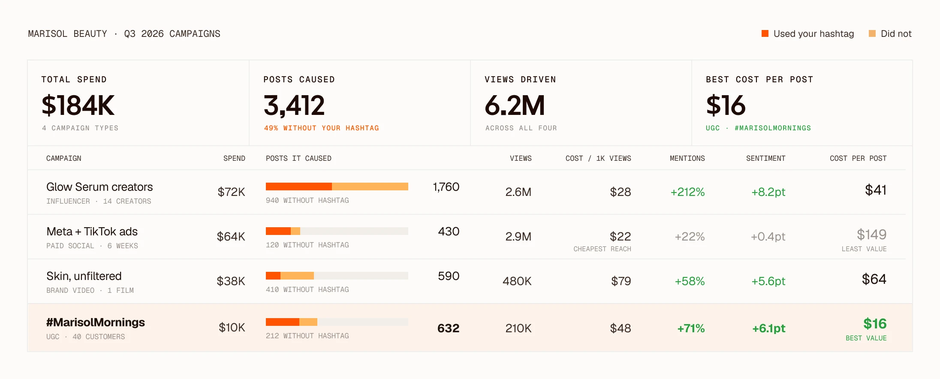Image resolution: width=940 pixels, height=379 pixels.
Task: Click the #MarisolMornings posts bar
Action: click(337, 322)
